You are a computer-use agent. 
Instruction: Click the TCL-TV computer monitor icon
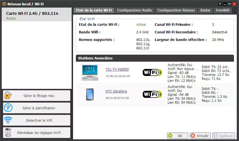pos(90,73)
